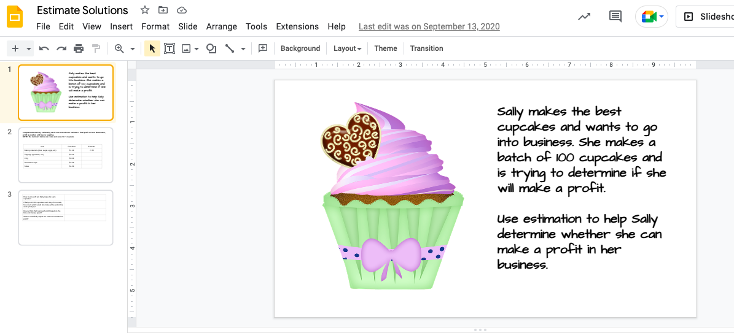Select slide 2 thumbnail
Viewport: 734px width, 333px height.
pyautogui.click(x=66, y=155)
